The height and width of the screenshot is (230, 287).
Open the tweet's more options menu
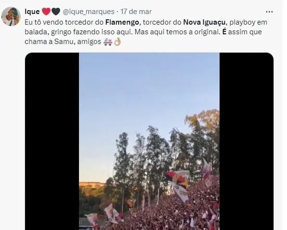[269, 12]
